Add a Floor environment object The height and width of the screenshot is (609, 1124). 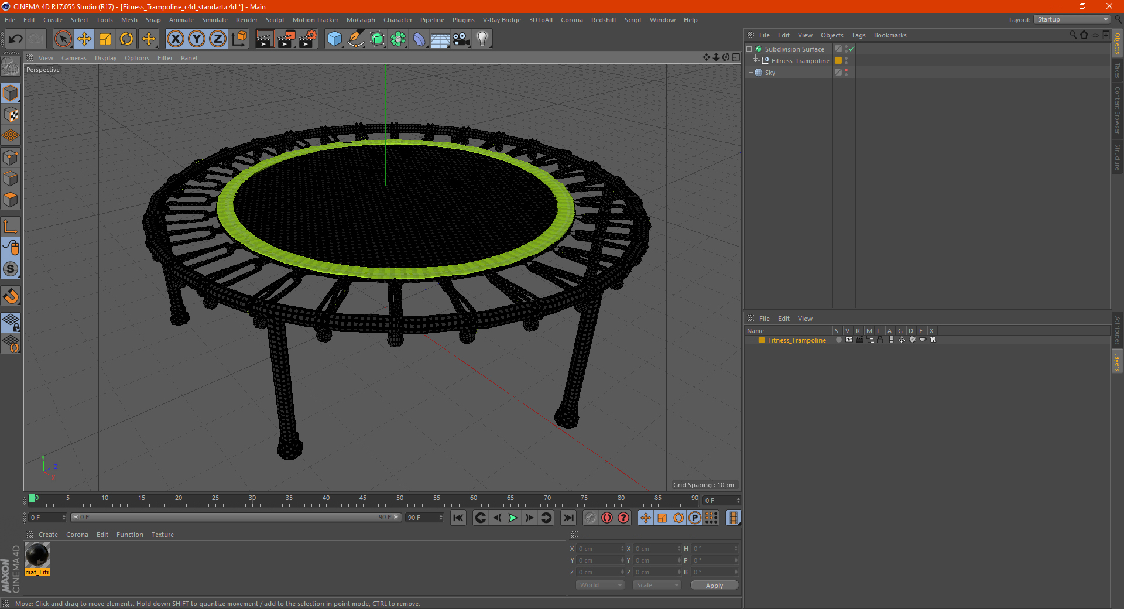(x=440, y=39)
